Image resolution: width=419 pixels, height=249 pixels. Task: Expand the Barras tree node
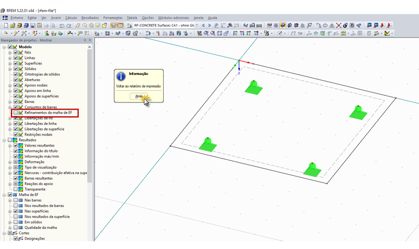tap(10, 102)
